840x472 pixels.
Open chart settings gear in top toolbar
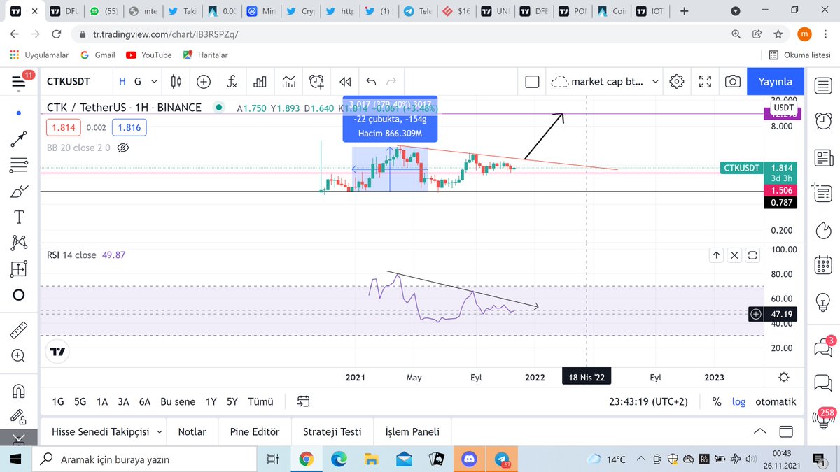pyautogui.click(x=676, y=82)
